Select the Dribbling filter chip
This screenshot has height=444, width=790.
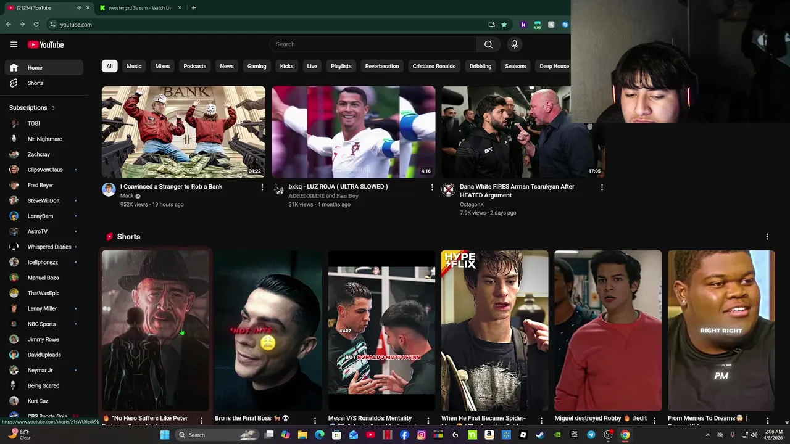tap(480, 66)
